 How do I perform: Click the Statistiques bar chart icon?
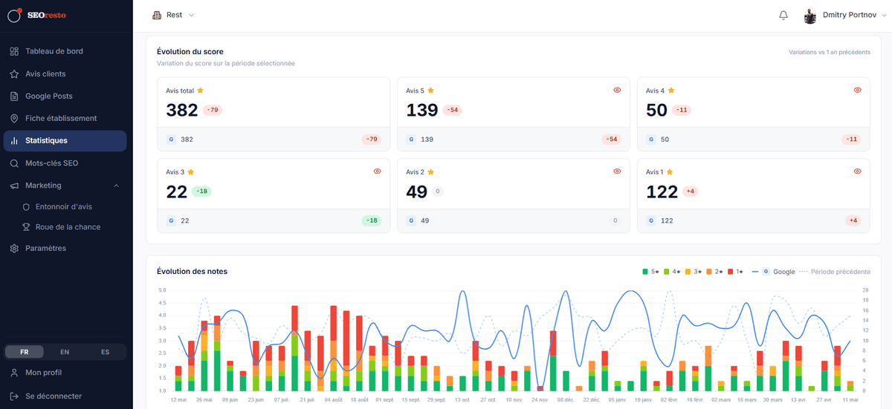(14, 140)
